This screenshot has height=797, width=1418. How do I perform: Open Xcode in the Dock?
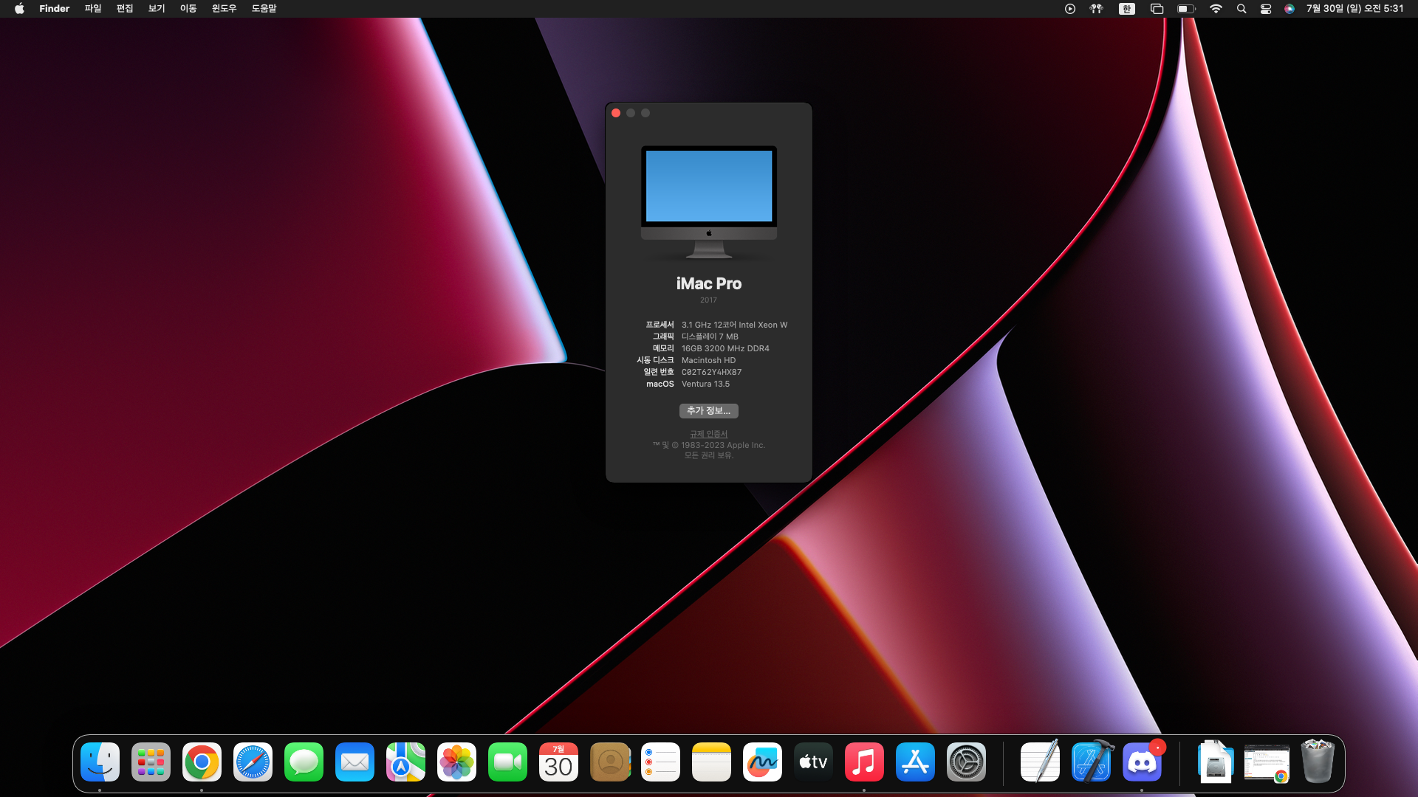1092,762
